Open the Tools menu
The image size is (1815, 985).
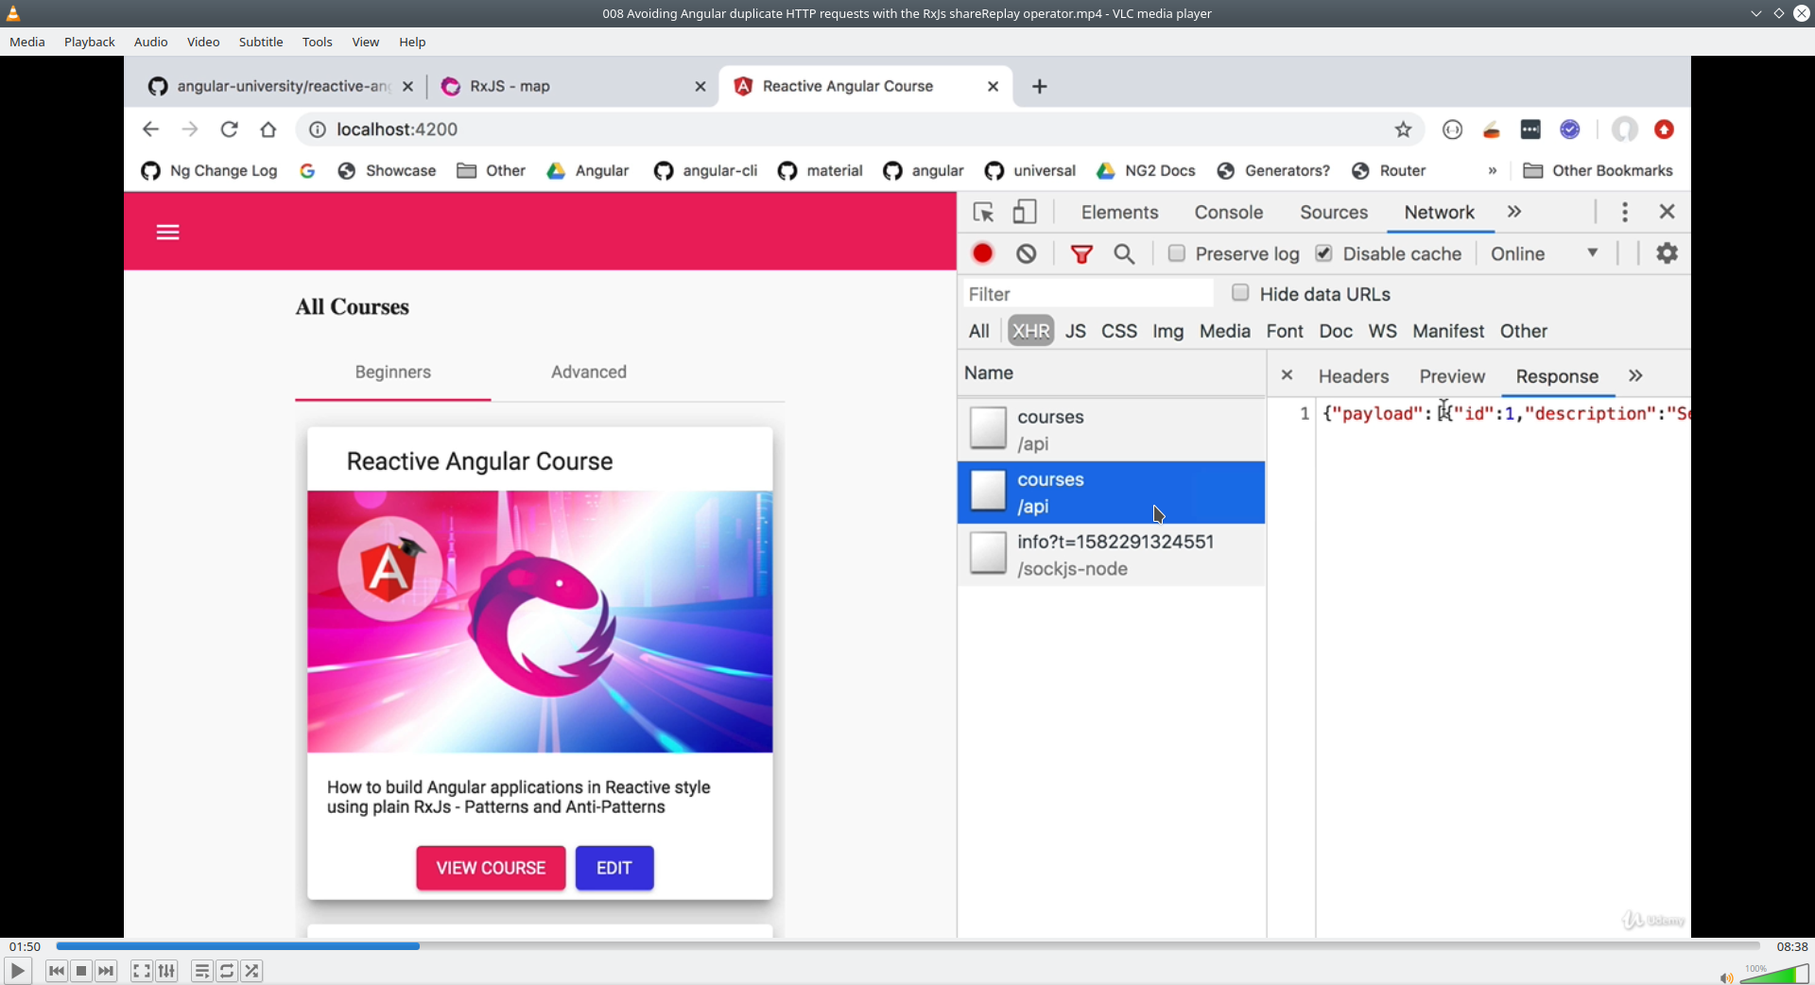point(317,42)
